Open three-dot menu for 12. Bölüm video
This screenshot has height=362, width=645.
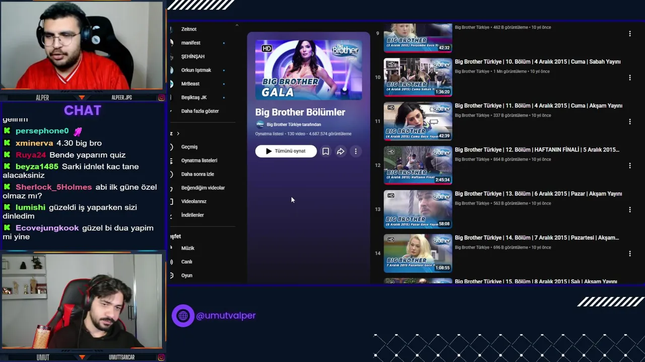pyautogui.click(x=629, y=165)
